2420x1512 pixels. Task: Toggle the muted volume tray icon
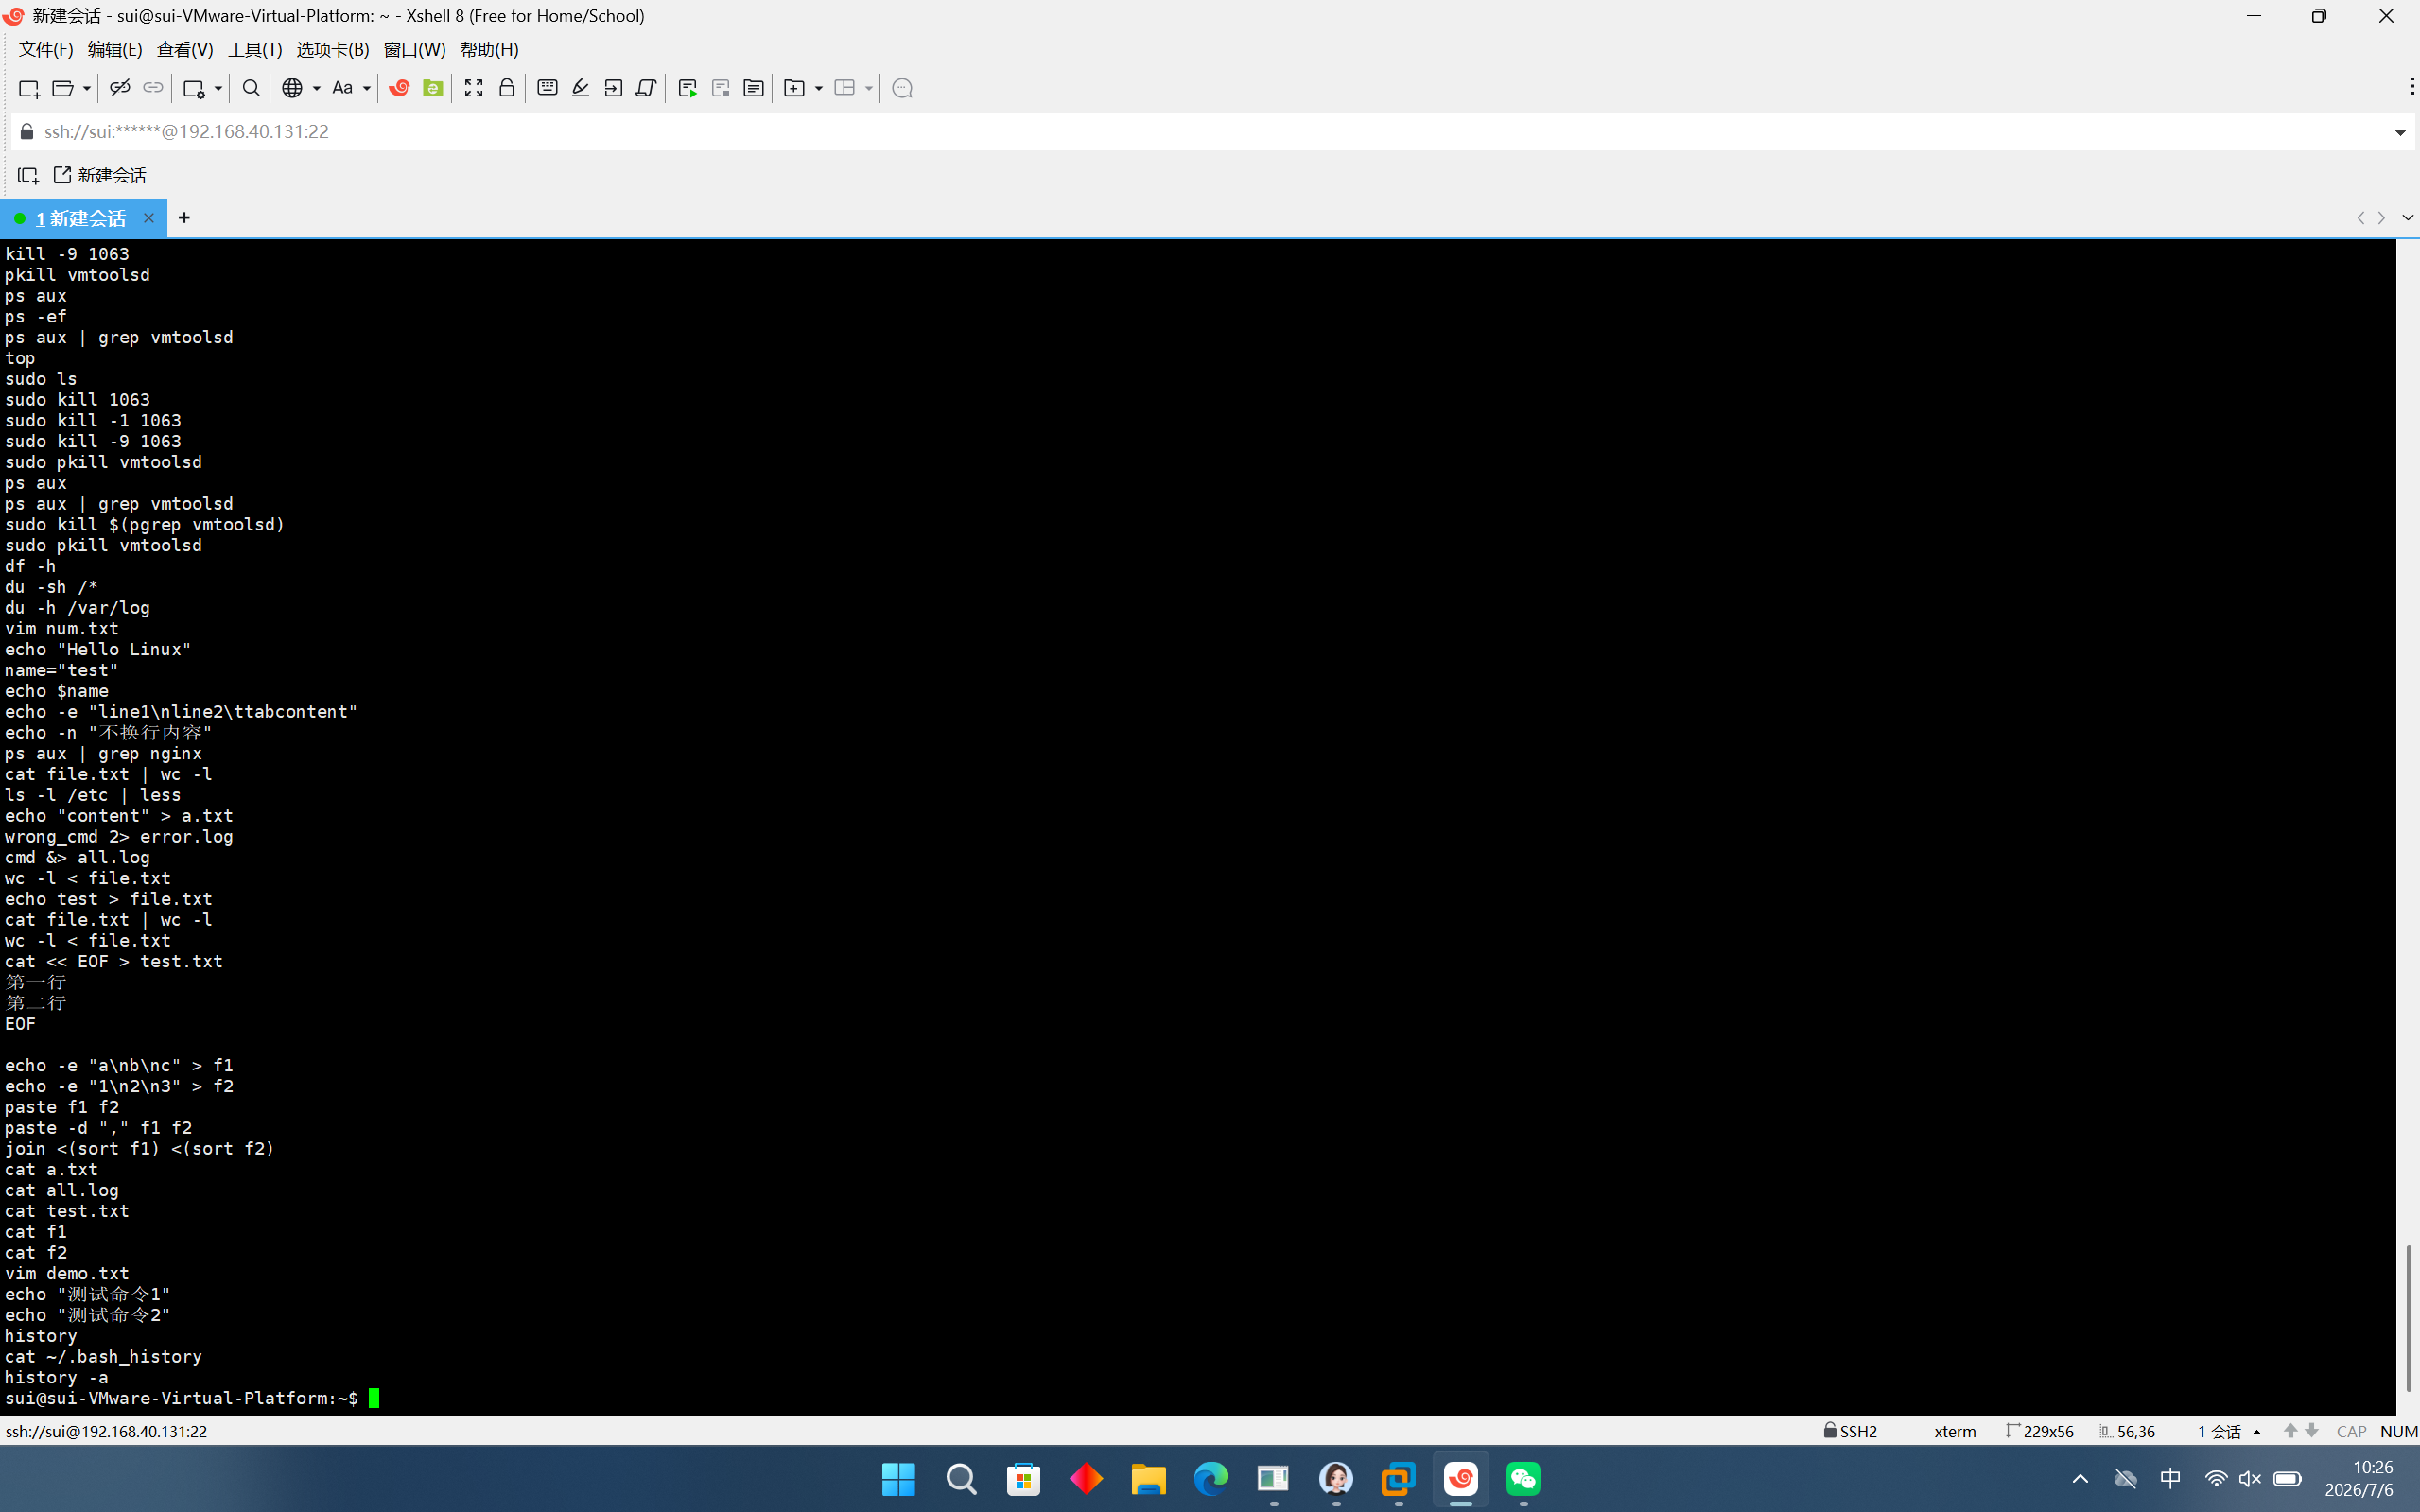2250,1479
